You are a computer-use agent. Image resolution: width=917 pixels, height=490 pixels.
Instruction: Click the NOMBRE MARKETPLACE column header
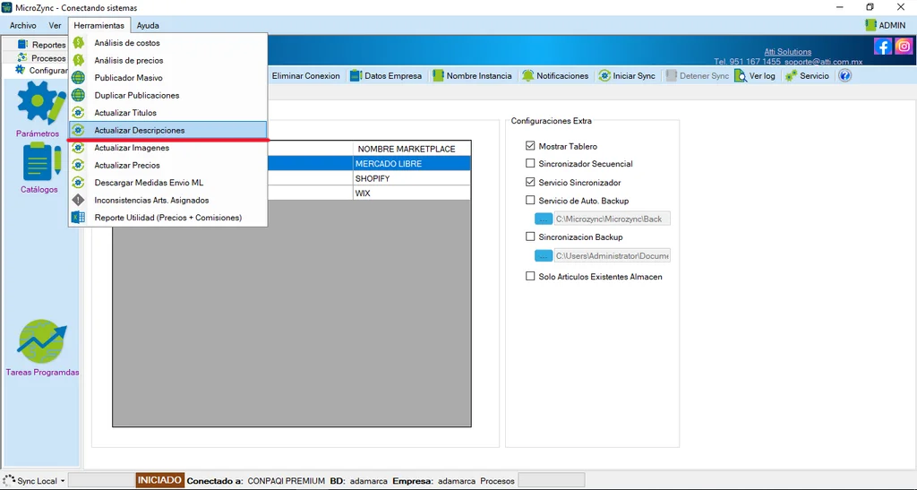pos(412,149)
